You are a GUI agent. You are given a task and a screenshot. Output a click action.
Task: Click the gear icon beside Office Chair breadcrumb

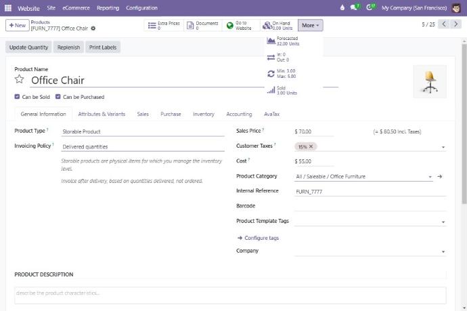click(x=93, y=28)
